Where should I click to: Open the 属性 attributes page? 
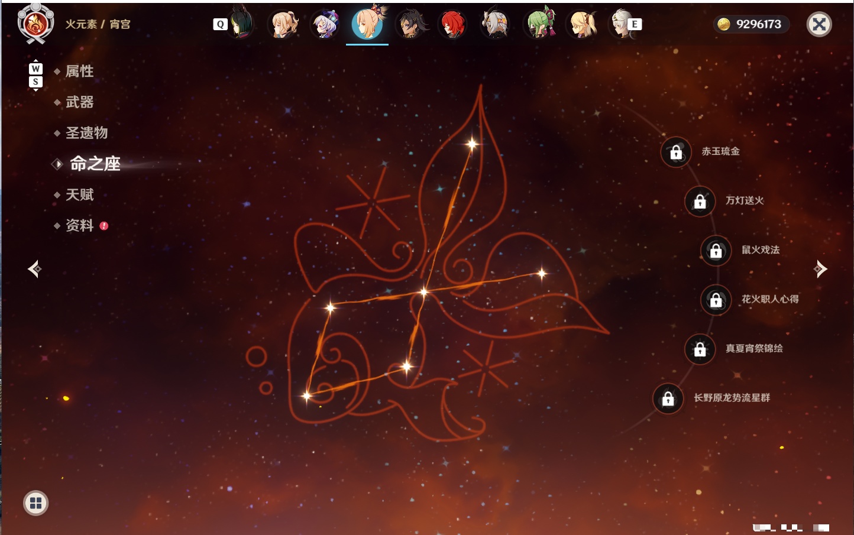pos(79,72)
